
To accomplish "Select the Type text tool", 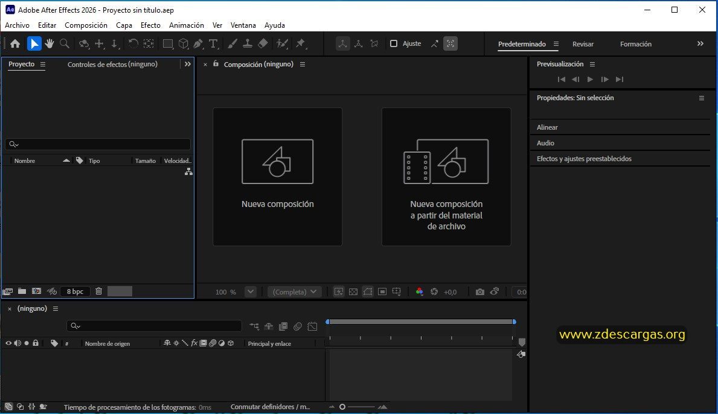I will (213, 43).
